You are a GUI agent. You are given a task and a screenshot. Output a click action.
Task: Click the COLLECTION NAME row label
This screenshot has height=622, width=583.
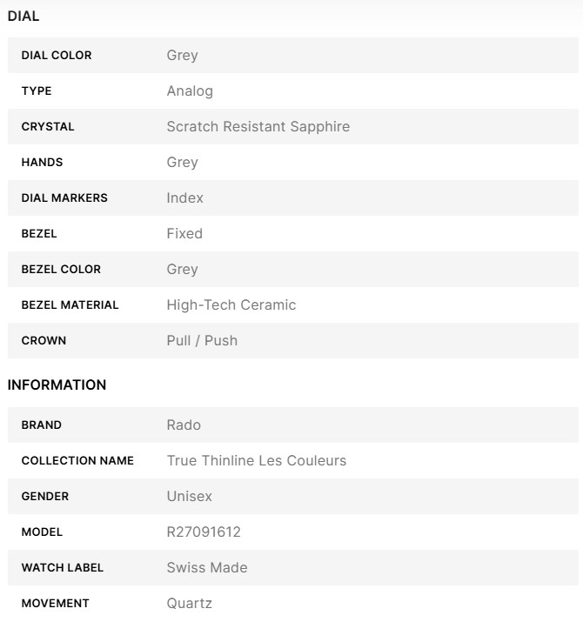pyautogui.click(x=77, y=460)
